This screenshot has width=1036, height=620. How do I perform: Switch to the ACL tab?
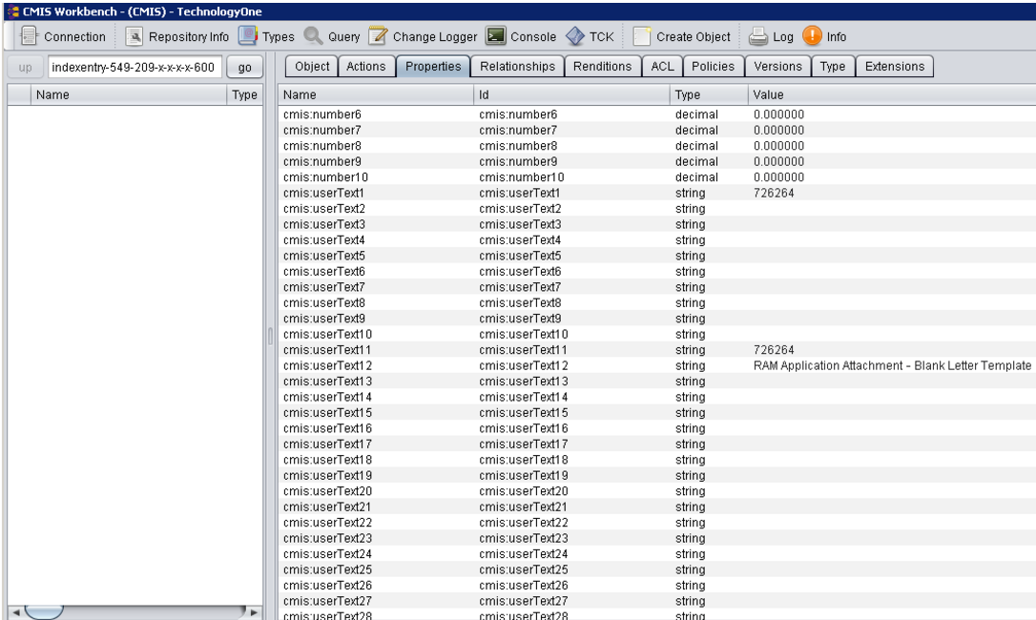pyautogui.click(x=663, y=66)
